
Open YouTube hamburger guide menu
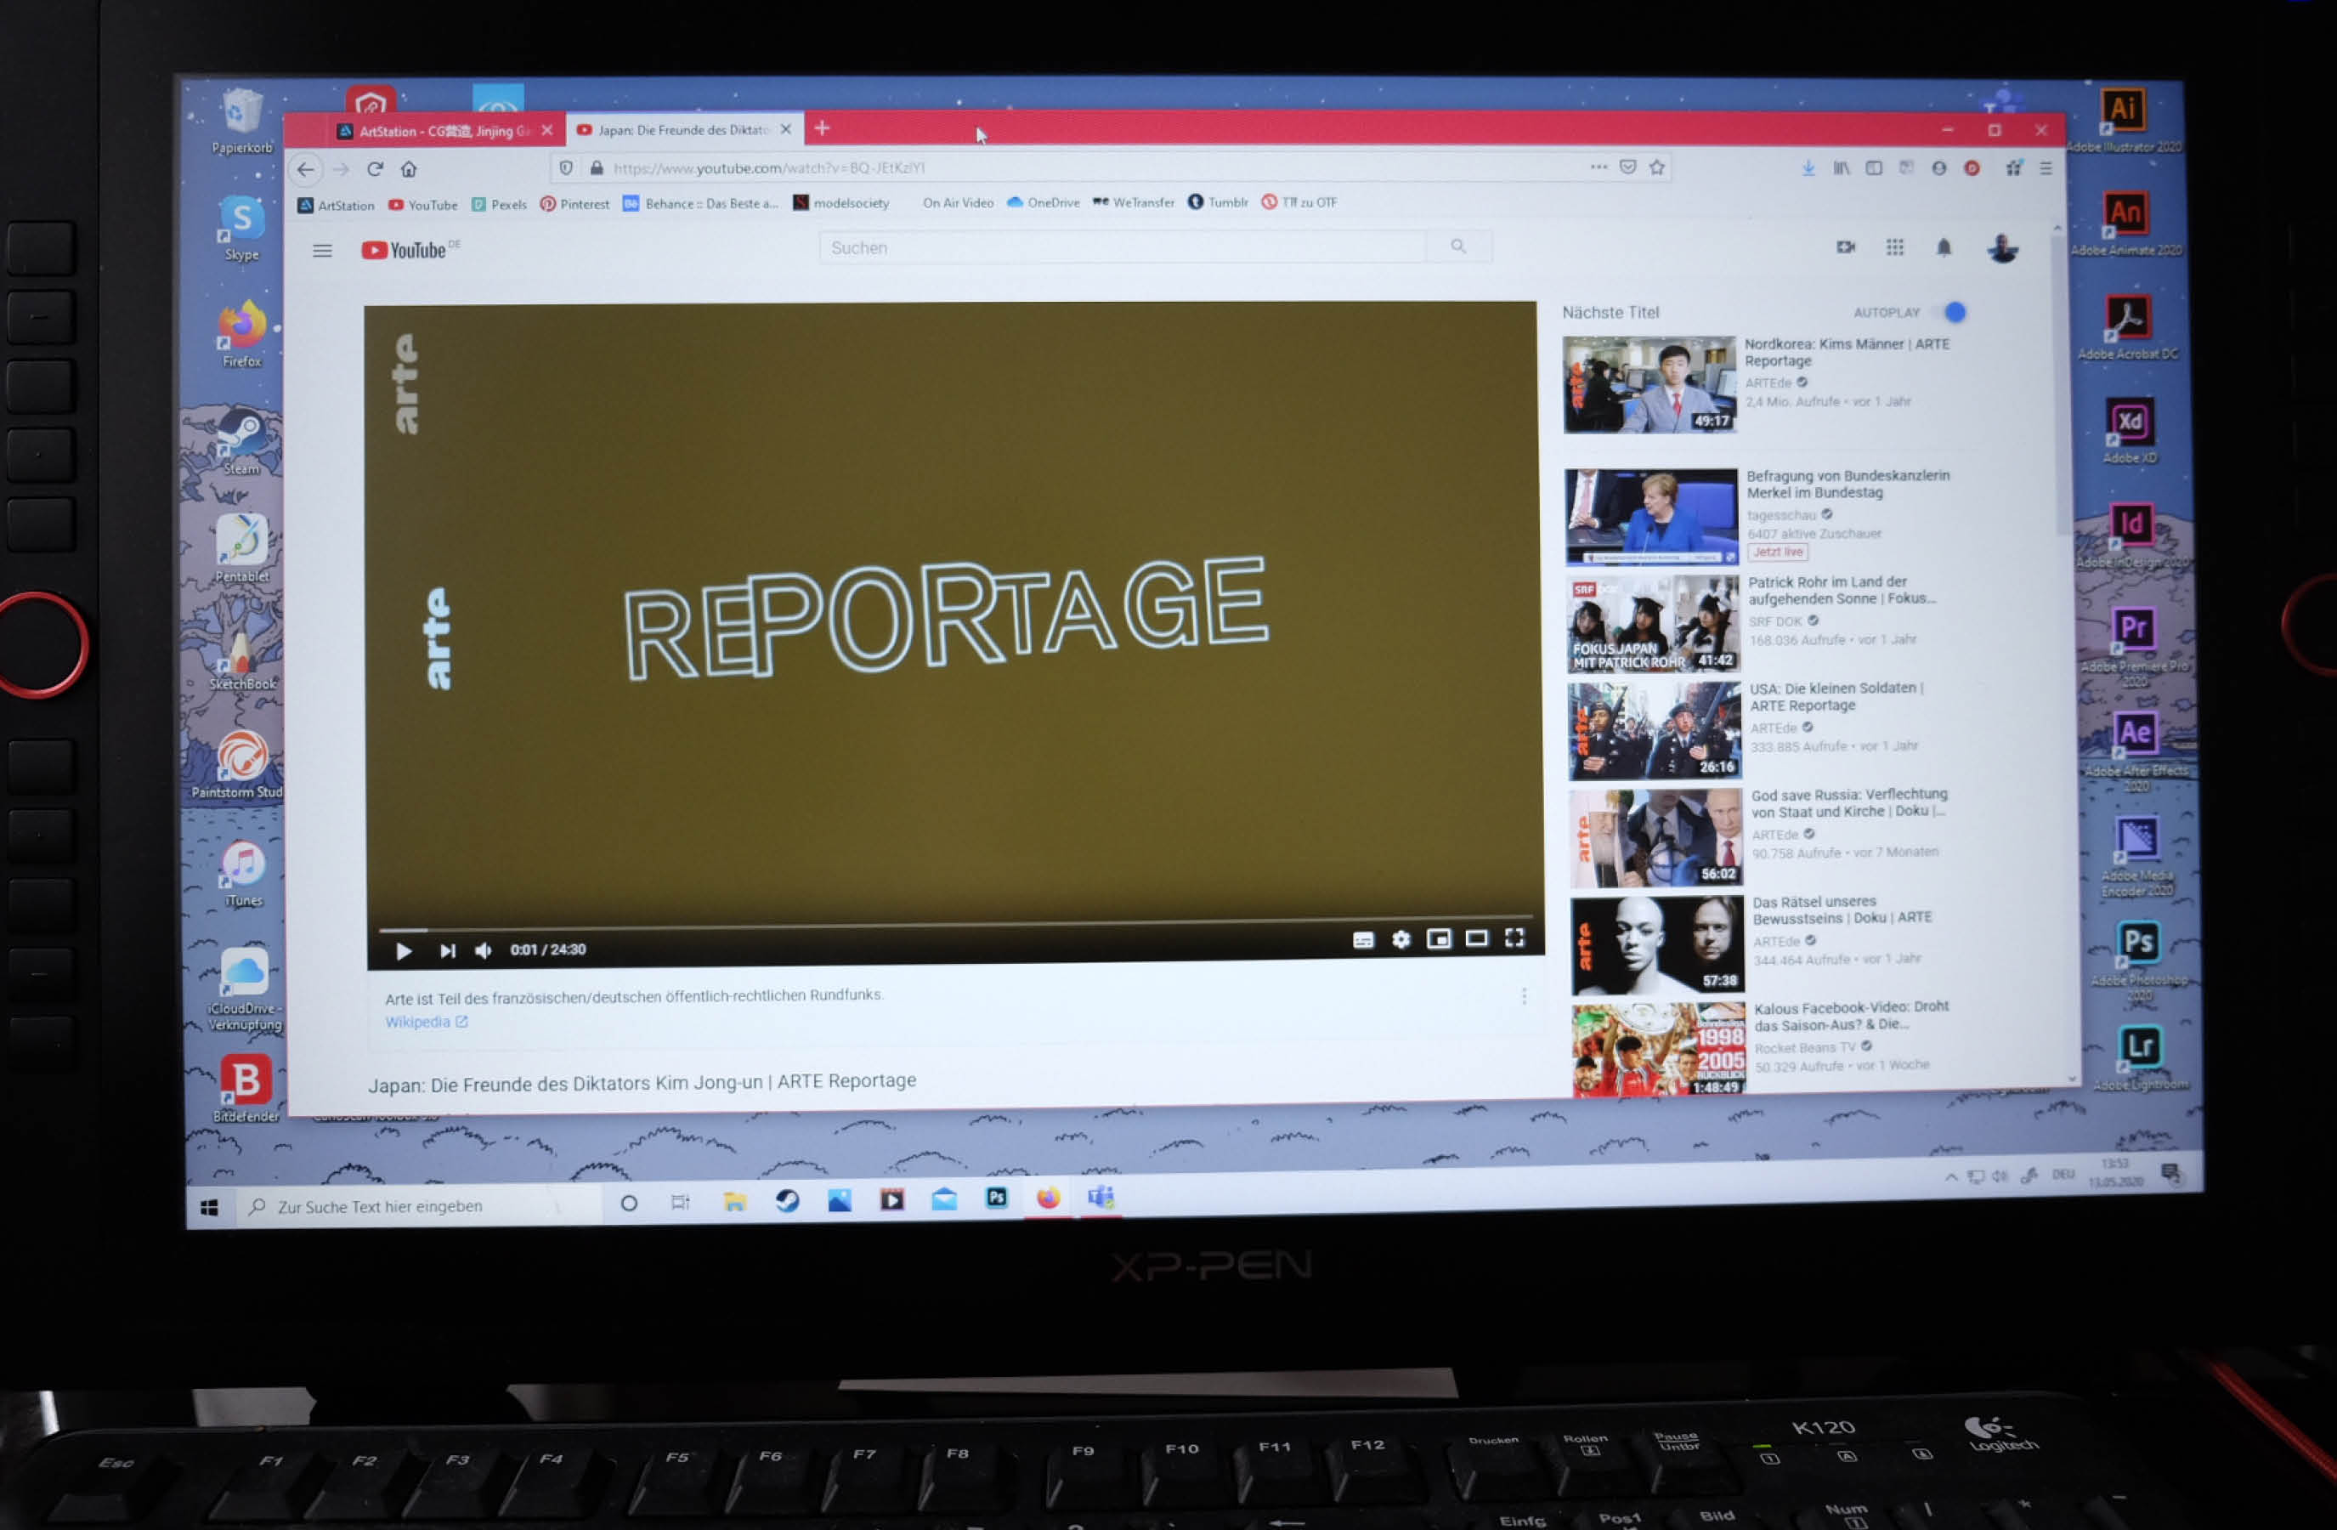pyautogui.click(x=322, y=251)
